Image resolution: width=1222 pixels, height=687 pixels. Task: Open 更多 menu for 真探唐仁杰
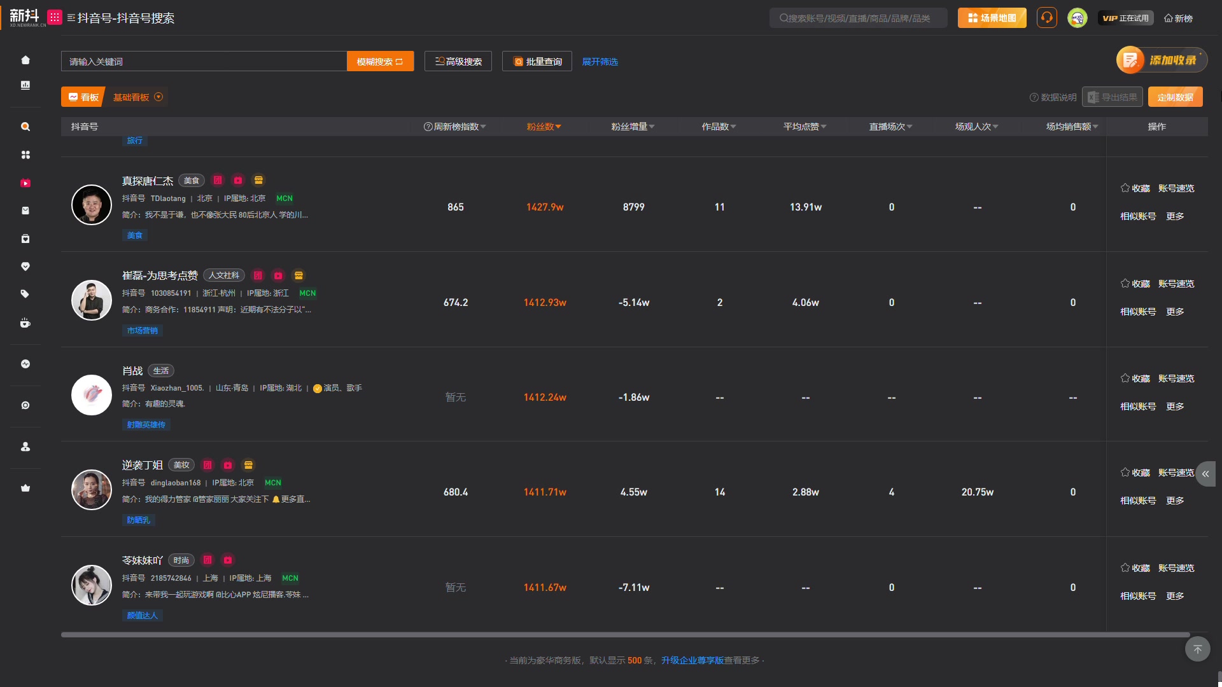coord(1175,216)
